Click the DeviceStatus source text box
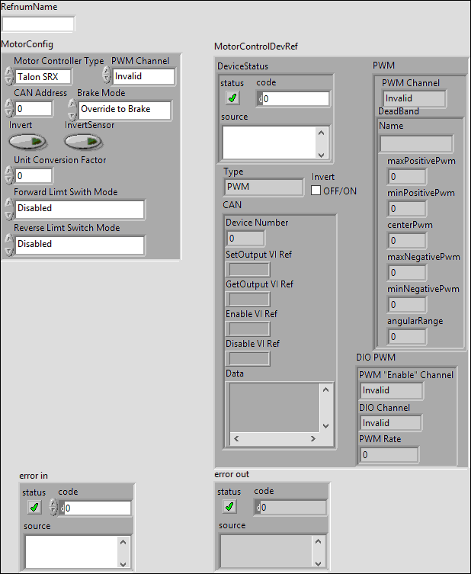 269,143
